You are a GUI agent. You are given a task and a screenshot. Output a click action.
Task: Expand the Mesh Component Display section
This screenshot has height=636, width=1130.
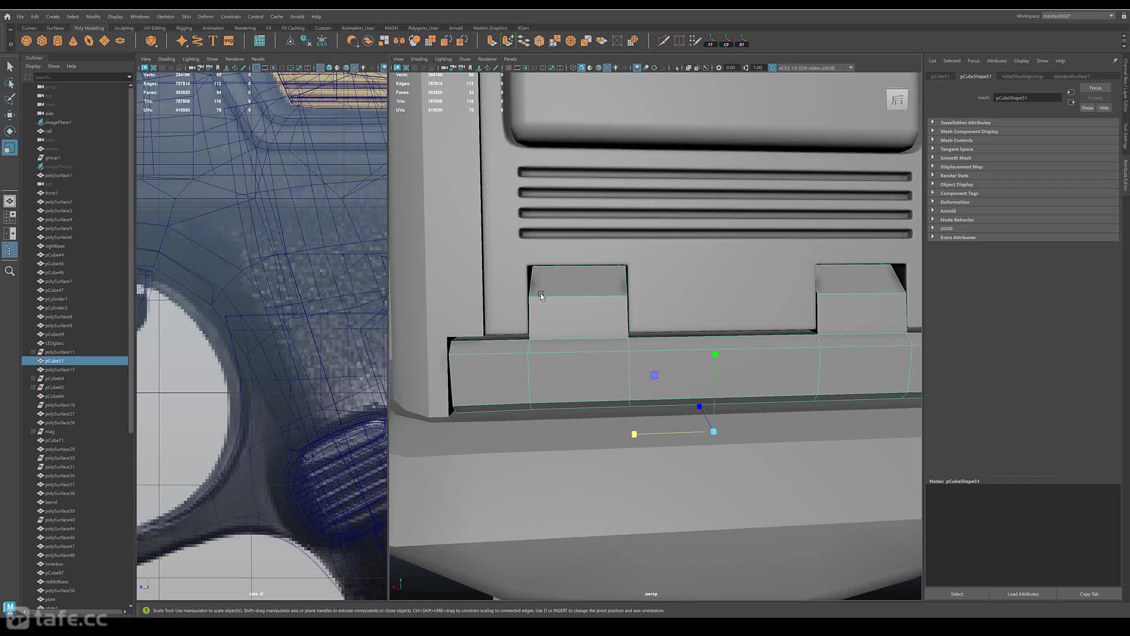click(1023, 131)
